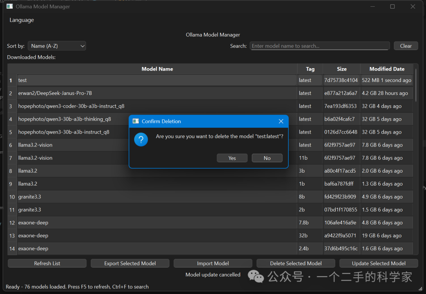Click the 2.4b tag cell
Viewport: 426px width, 294px height.
coord(310,249)
